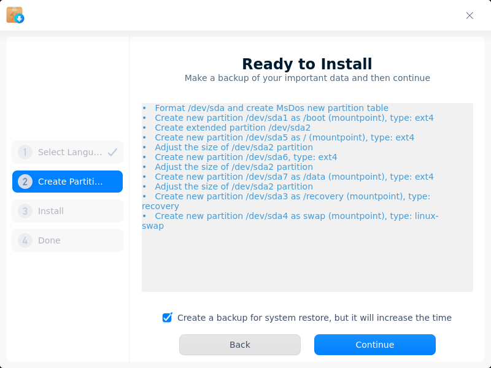491x368 pixels.
Task: Proceed with the Continue button
Action: click(375, 345)
